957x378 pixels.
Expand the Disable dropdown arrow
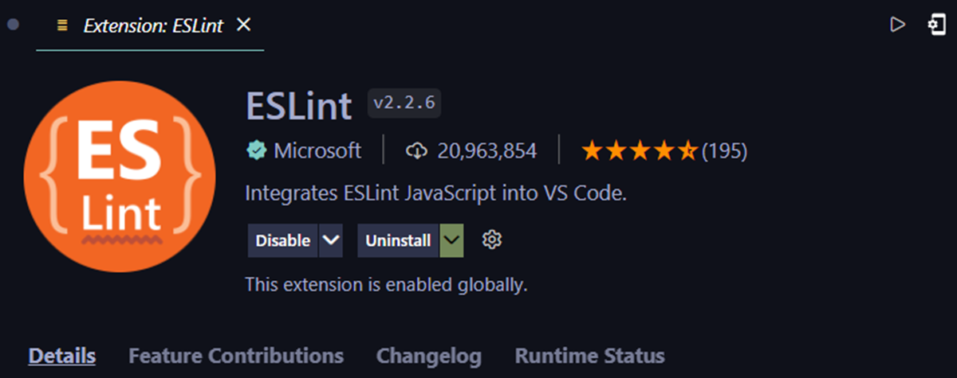(331, 240)
